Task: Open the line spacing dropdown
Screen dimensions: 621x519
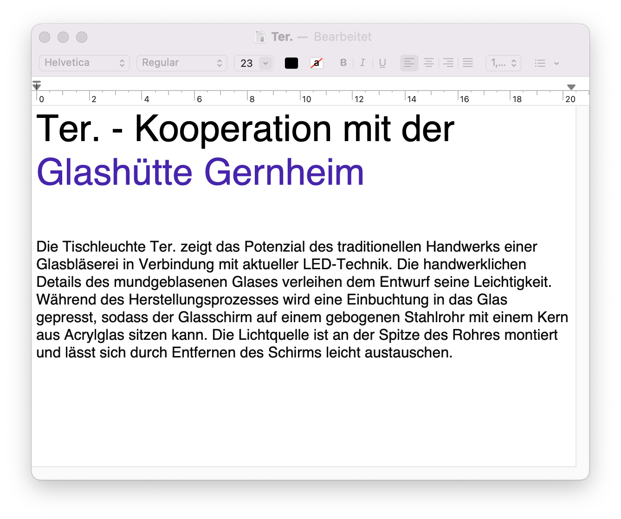Action: point(504,63)
